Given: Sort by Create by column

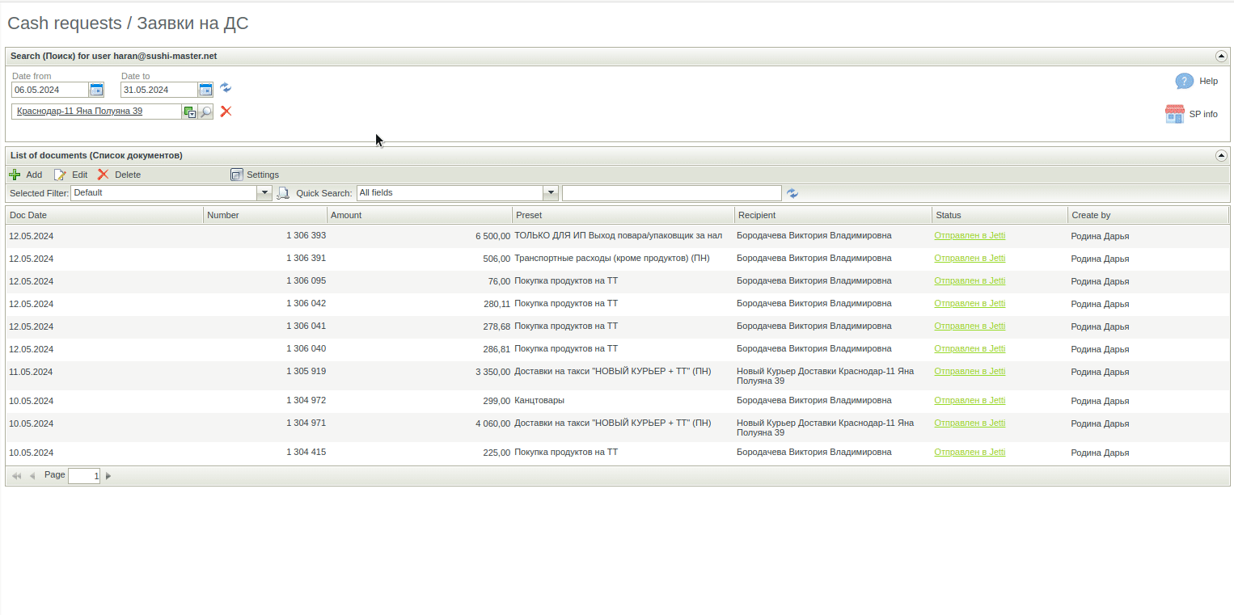Looking at the screenshot, I should (1148, 215).
